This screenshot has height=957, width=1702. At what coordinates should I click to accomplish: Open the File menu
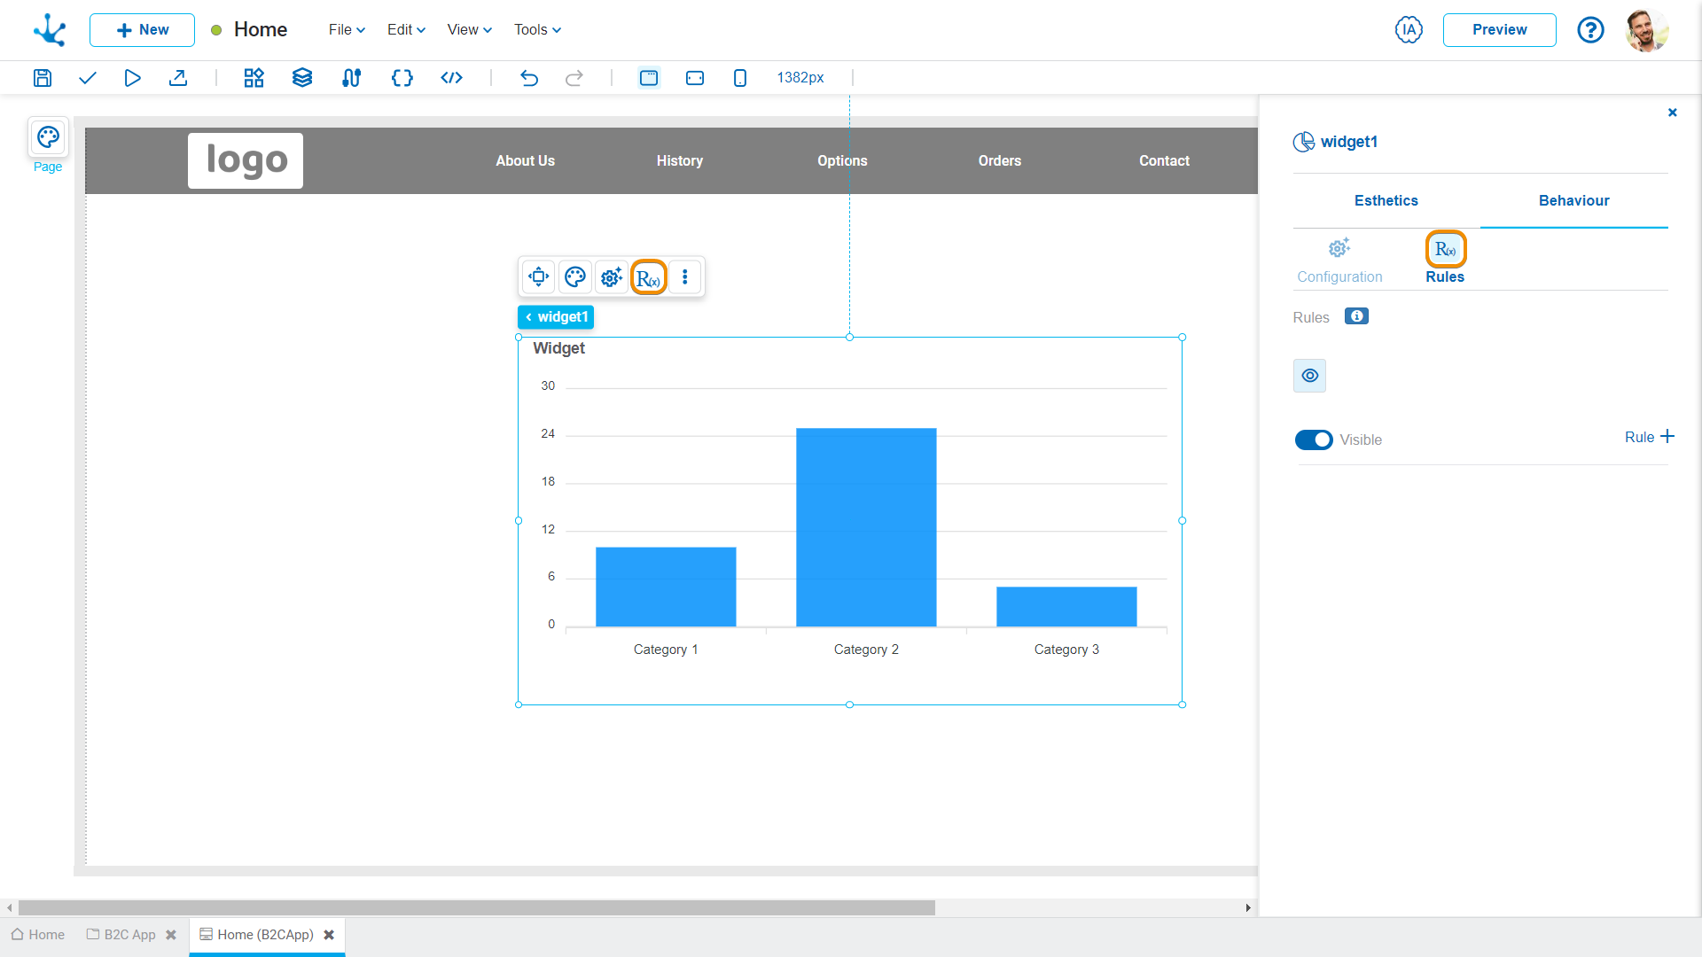(342, 29)
